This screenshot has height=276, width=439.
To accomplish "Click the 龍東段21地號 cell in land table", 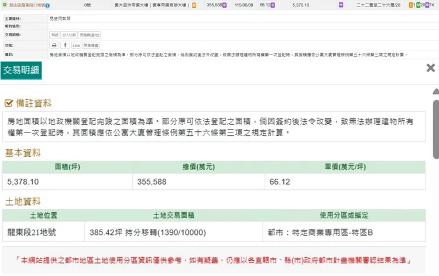I will coord(44,232).
